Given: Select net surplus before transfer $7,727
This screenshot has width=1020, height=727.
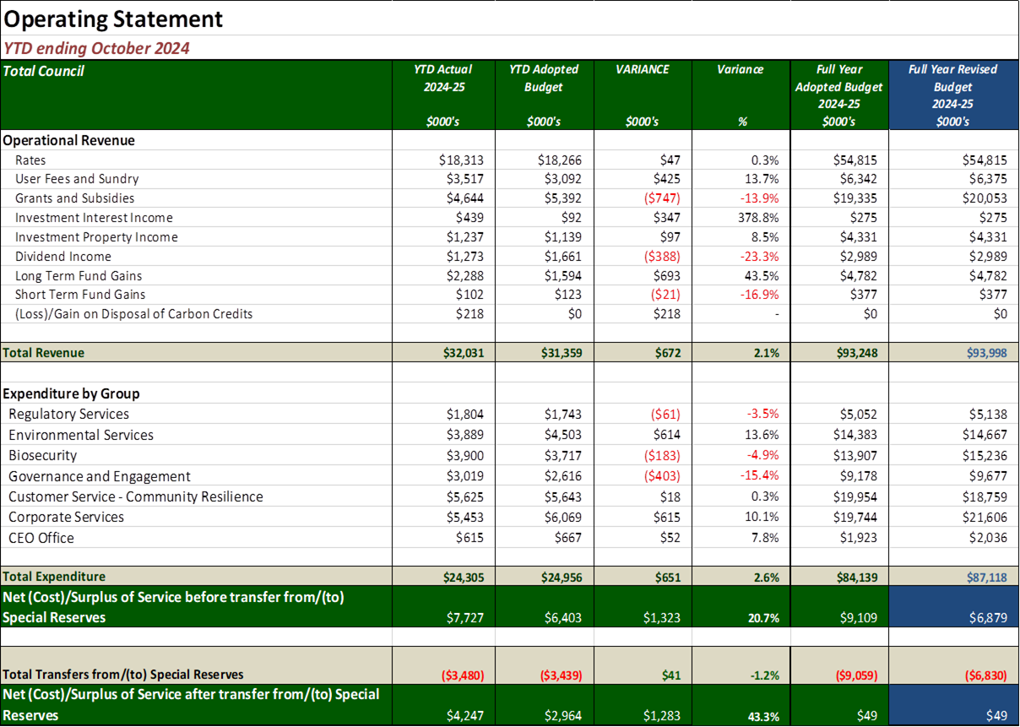Looking at the screenshot, I should (464, 618).
